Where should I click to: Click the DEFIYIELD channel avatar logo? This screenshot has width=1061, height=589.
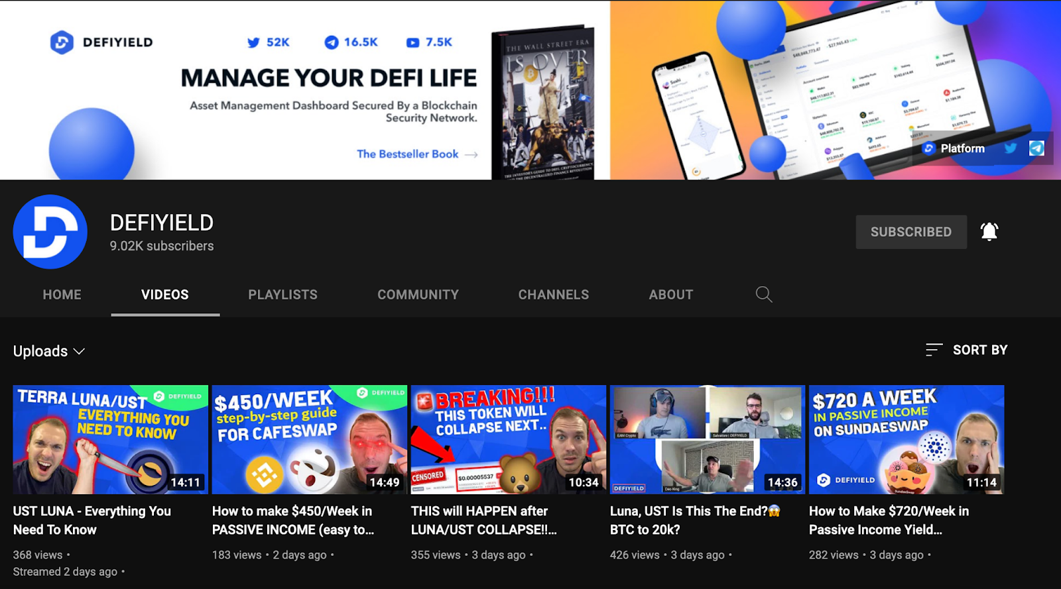coord(50,232)
